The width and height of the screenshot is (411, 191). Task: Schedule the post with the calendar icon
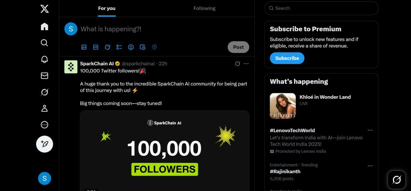pyautogui.click(x=142, y=47)
